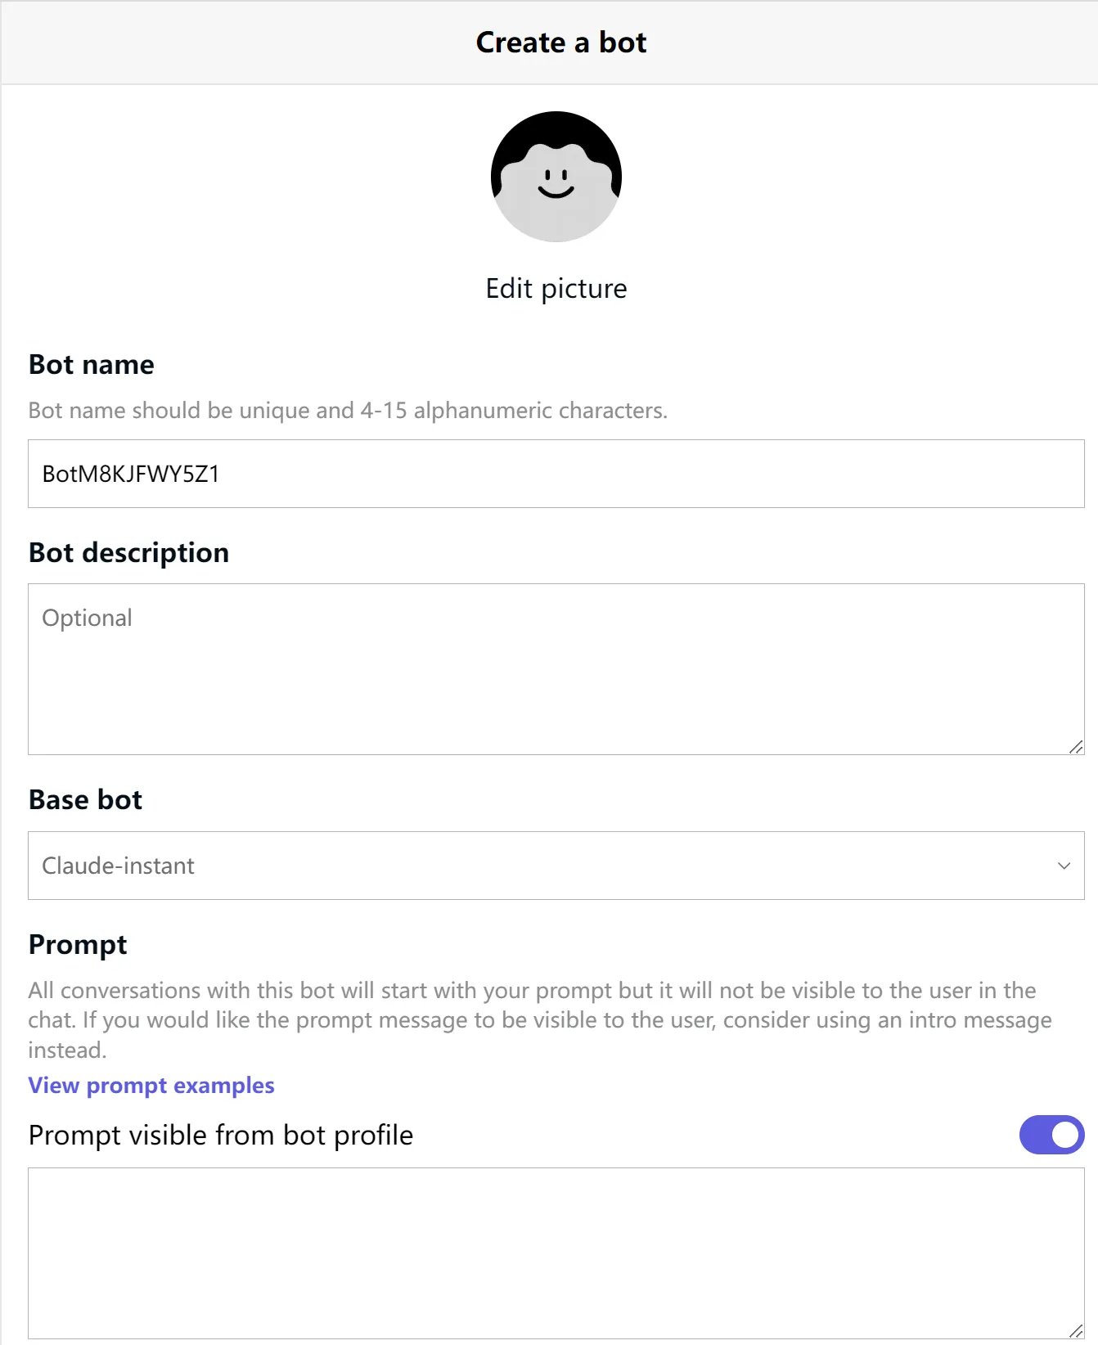Click the smiley bot avatar picture
Viewport: 1098px width, 1345px height.
(556, 177)
